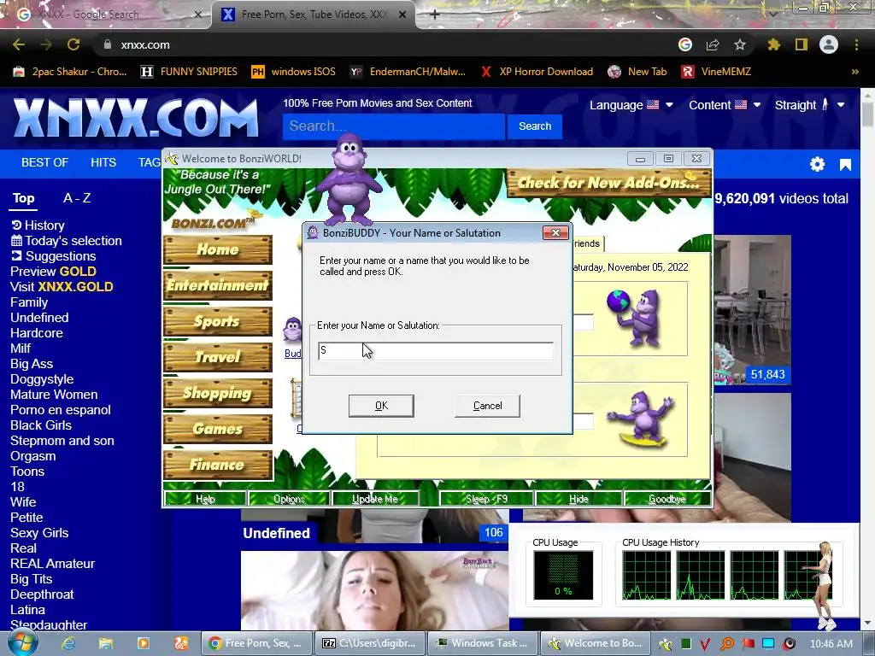Viewport: 875px width, 656px height.
Task: Reload the page with the refresh icon
Action: coord(73,44)
